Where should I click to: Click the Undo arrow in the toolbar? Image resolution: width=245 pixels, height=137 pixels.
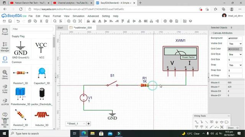point(18,21)
